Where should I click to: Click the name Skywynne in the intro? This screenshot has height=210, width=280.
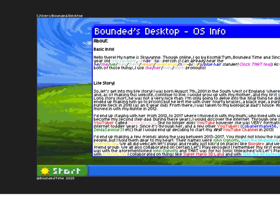click(150, 58)
